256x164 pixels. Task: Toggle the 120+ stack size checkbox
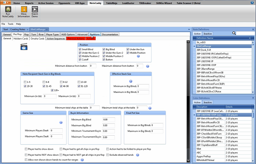(x=52, y=90)
